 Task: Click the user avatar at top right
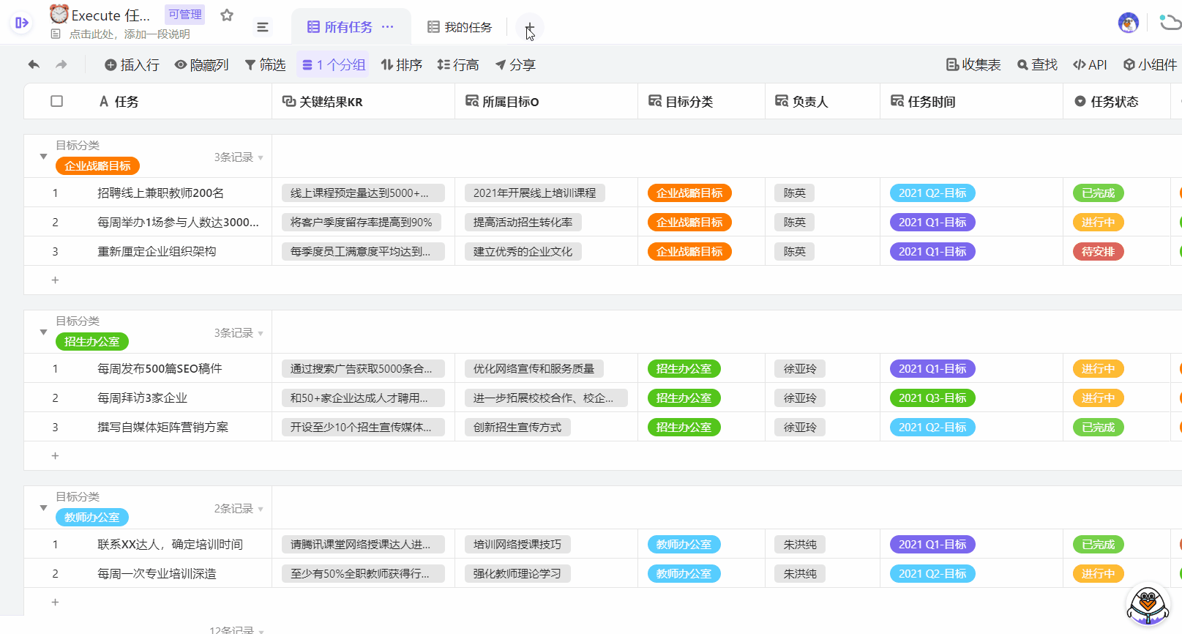(x=1128, y=23)
